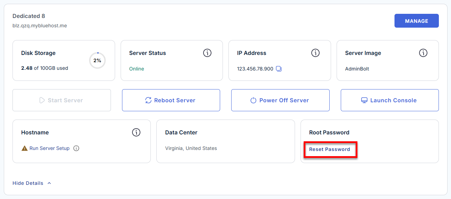The width and height of the screenshot is (451, 199).
Task: Click the 2% disk usage ring
Action: (x=97, y=60)
